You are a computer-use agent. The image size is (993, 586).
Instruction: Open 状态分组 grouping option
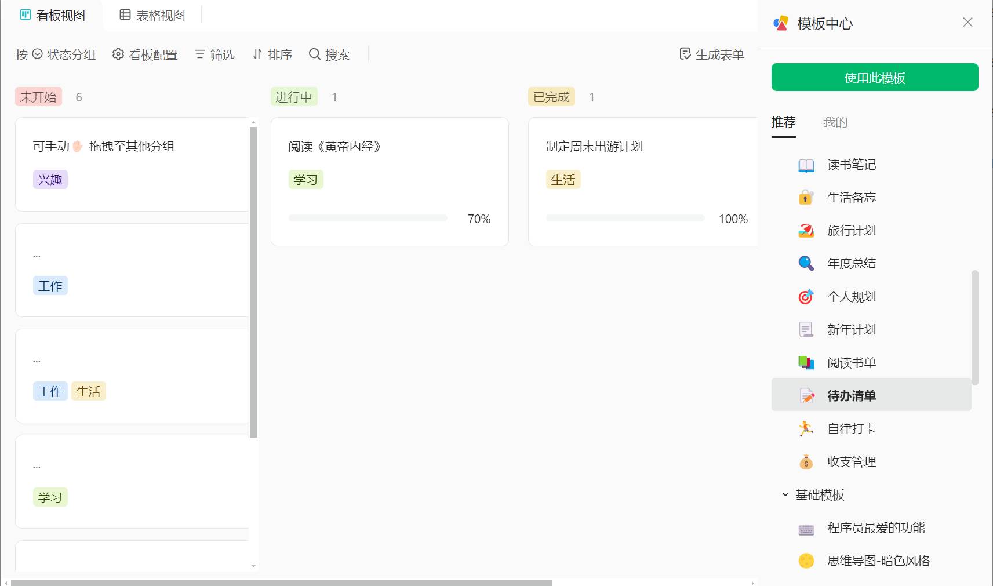[56, 54]
